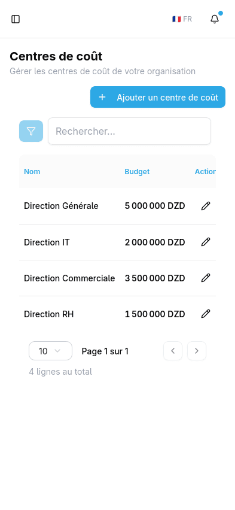Edit the Direction RH row
This screenshot has height=510, width=235.
(x=206, y=314)
